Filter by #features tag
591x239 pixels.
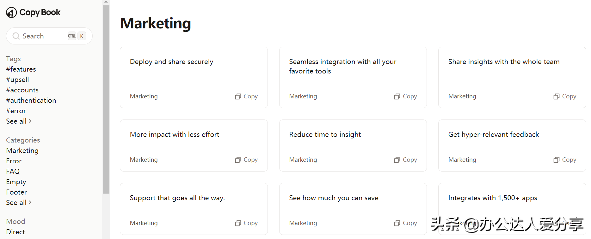pos(21,69)
